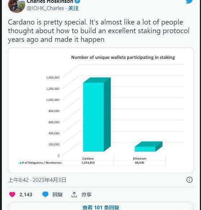Click the share upload arrow icon

coord(74,195)
